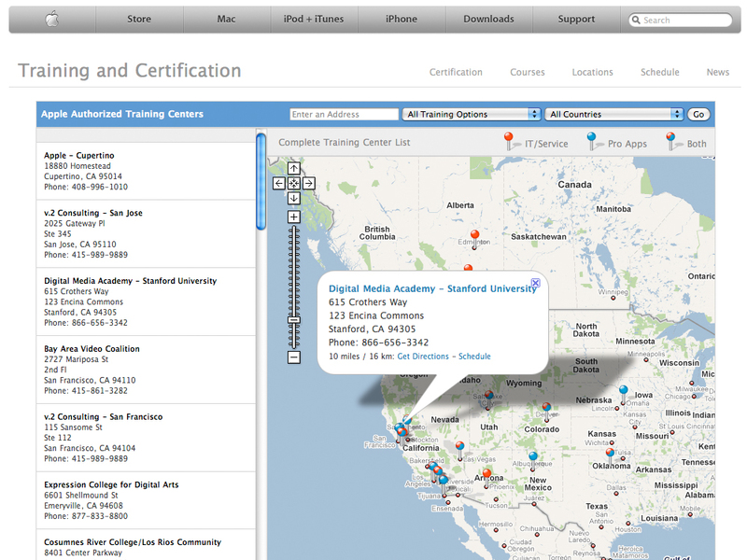747x560 pixels.
Task: Zoom in the map with plus
Action: (294, 217)
